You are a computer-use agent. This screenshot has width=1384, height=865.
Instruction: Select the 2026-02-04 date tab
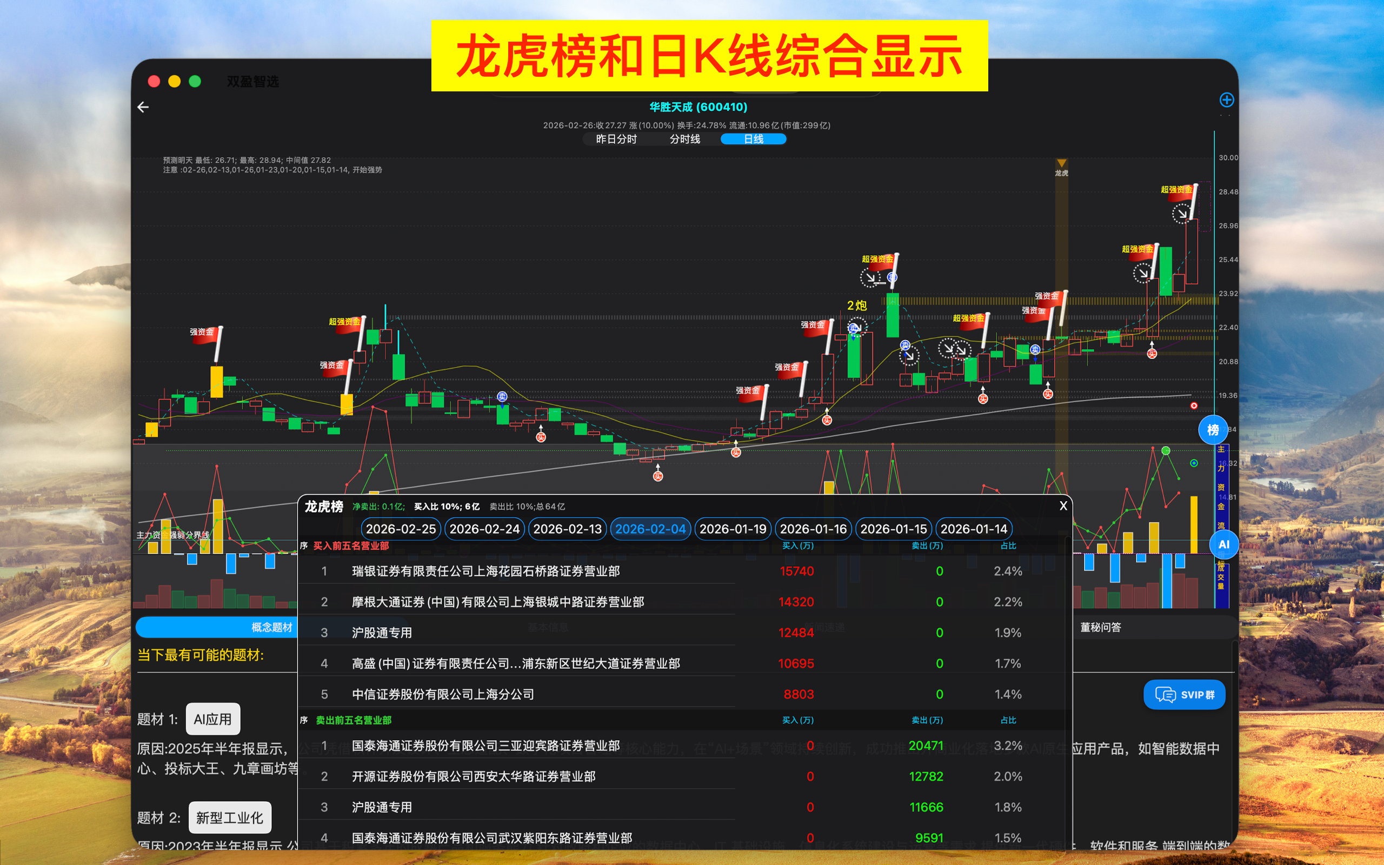click(650, 529)
